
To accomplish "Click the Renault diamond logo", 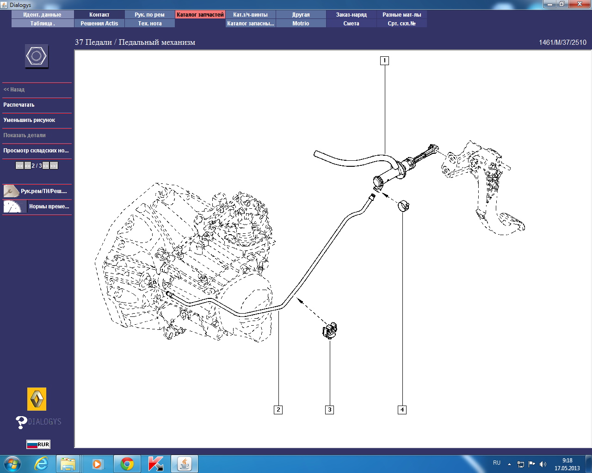I will 37,399.
